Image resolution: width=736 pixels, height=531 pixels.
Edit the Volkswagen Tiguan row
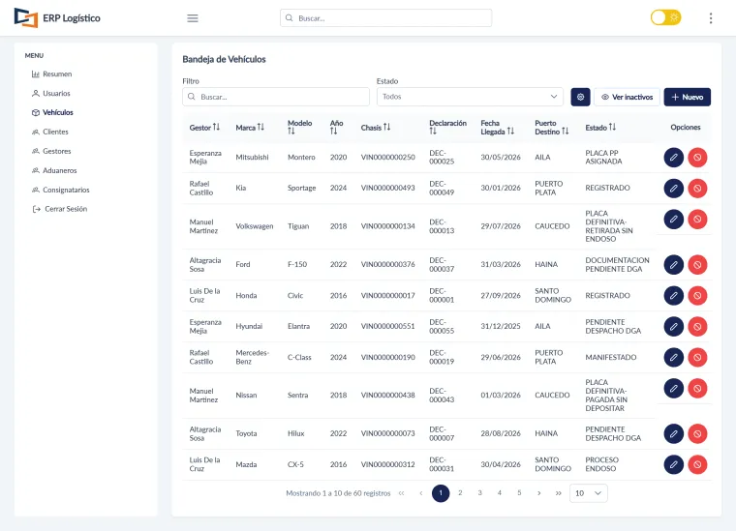[673, 219]
